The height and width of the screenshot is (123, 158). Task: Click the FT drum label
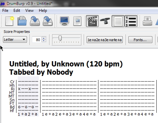[12, 104]
